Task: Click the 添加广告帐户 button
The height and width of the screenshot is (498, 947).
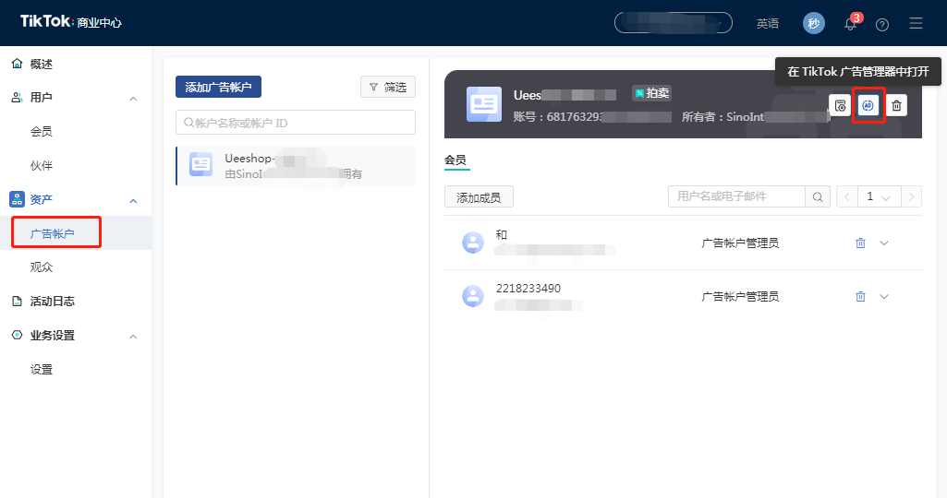Action: pyautogui.click(x=218, y=87)
